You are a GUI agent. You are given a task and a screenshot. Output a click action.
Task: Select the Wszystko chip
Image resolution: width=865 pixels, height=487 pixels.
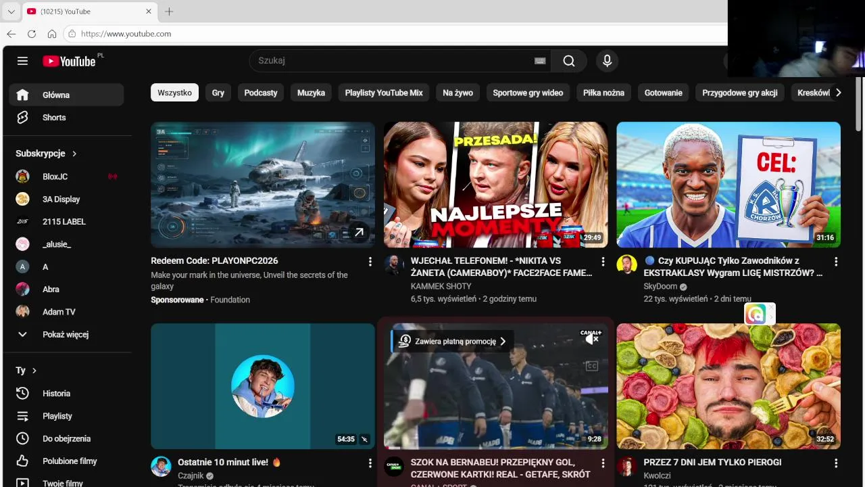point(174,93)
